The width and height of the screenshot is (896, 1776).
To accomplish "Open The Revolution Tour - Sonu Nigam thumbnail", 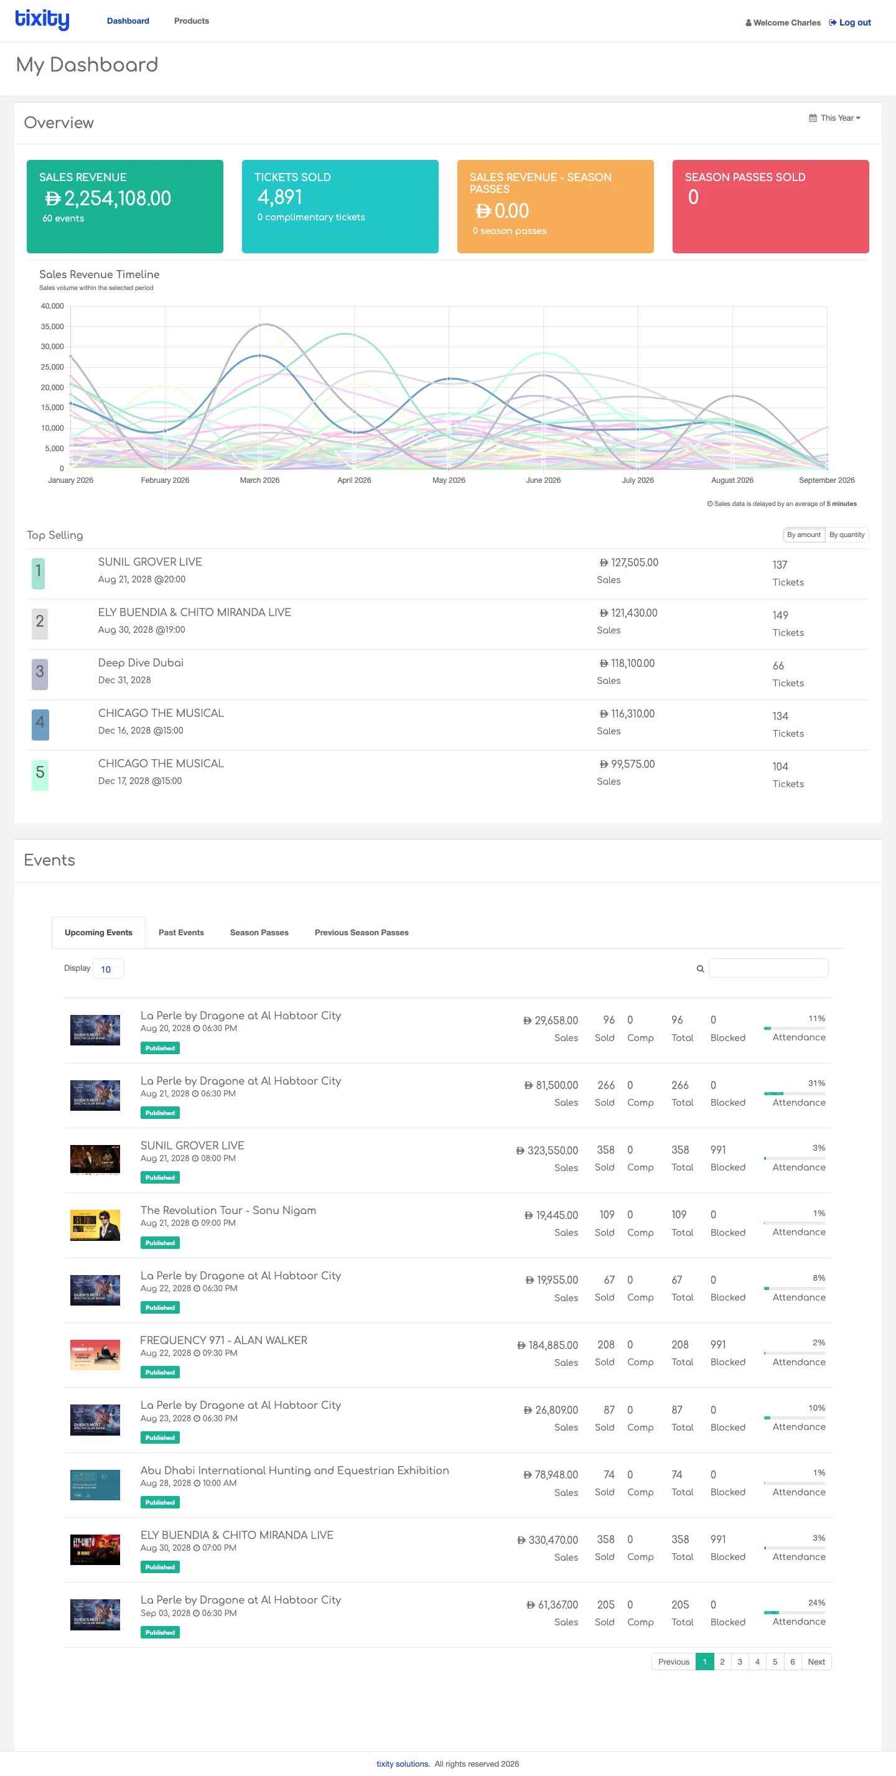I will click(x=95, y=1225).
